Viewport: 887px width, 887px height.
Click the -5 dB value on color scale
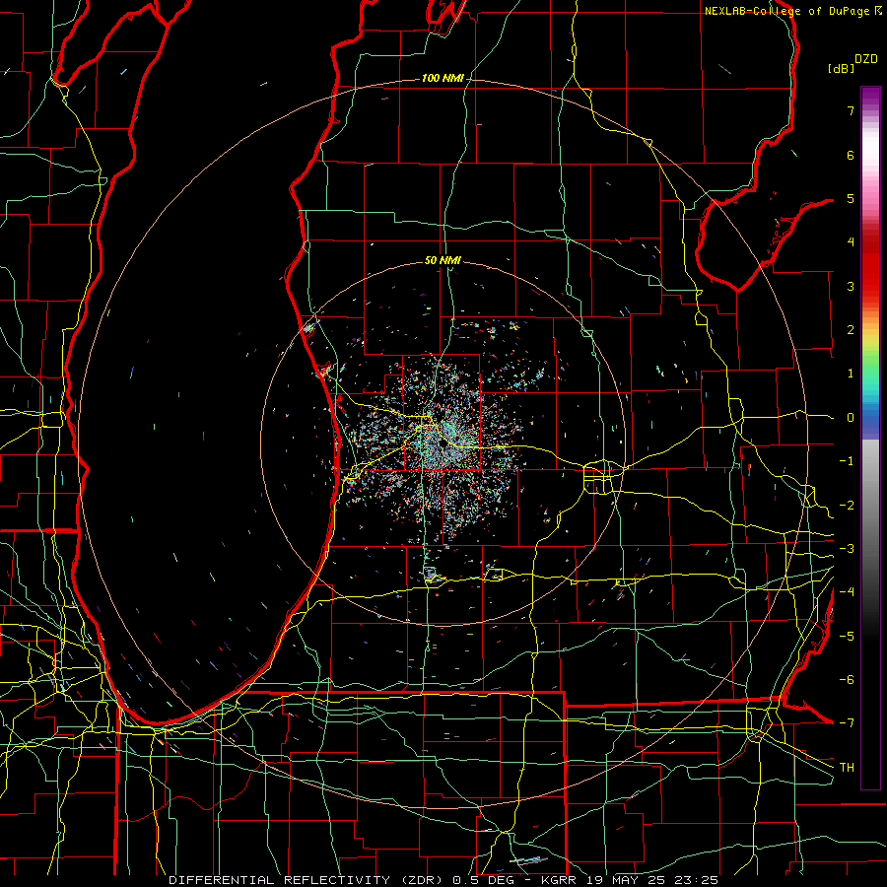tap(847, 637)
